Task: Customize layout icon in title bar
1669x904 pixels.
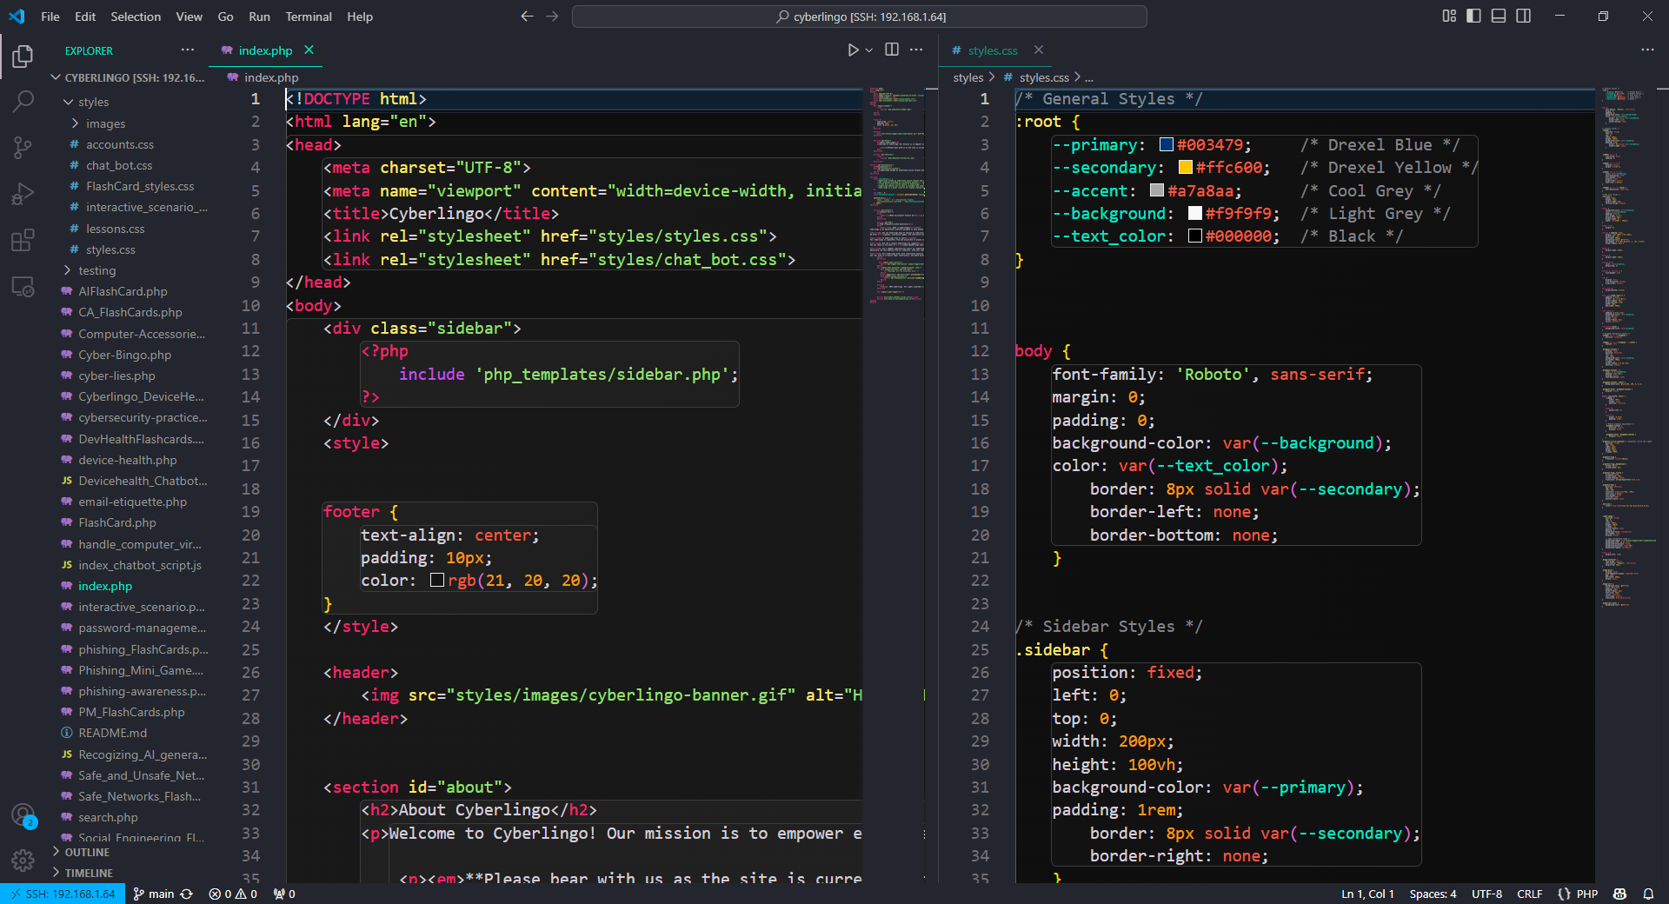Action: click(1449, 16)
